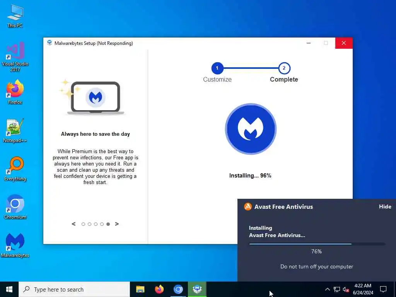Select the first carousel page dot
Image resolution: width=396 pixels, height=297 pixels.
pos(83,224)
